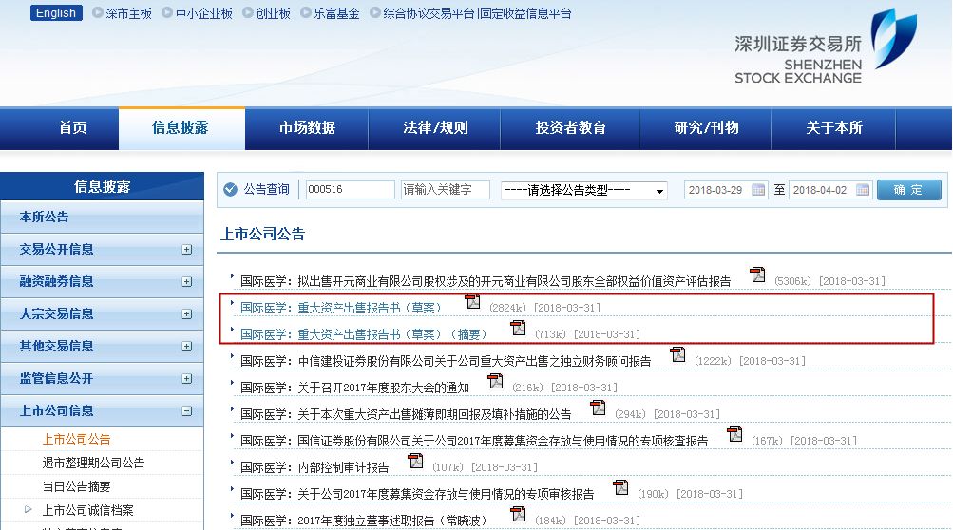Open 创业板 top link
953x530 pixels.
273,13
